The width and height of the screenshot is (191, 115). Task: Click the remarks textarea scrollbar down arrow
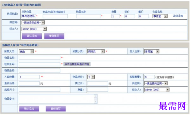pos(95,101)
